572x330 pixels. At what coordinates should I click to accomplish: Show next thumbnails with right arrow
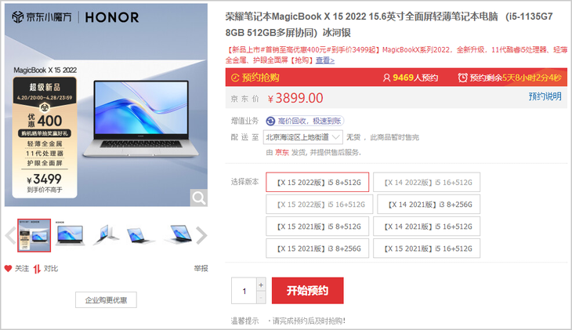click(x=201, y=235)
